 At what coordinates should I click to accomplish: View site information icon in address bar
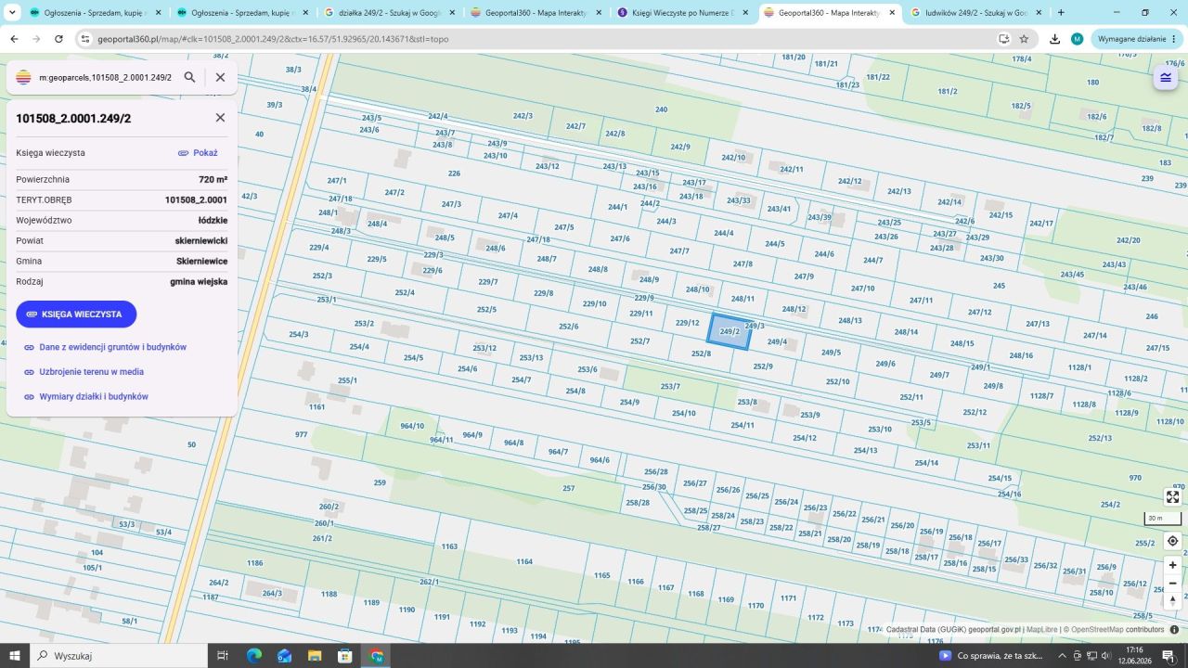84,39
